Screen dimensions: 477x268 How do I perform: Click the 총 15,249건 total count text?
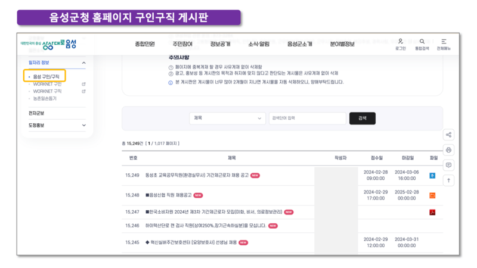(x=132, y=144)
